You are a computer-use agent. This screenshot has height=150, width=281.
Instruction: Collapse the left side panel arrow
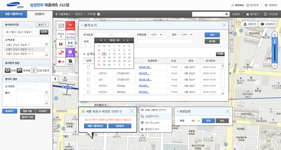click(55, 79)
